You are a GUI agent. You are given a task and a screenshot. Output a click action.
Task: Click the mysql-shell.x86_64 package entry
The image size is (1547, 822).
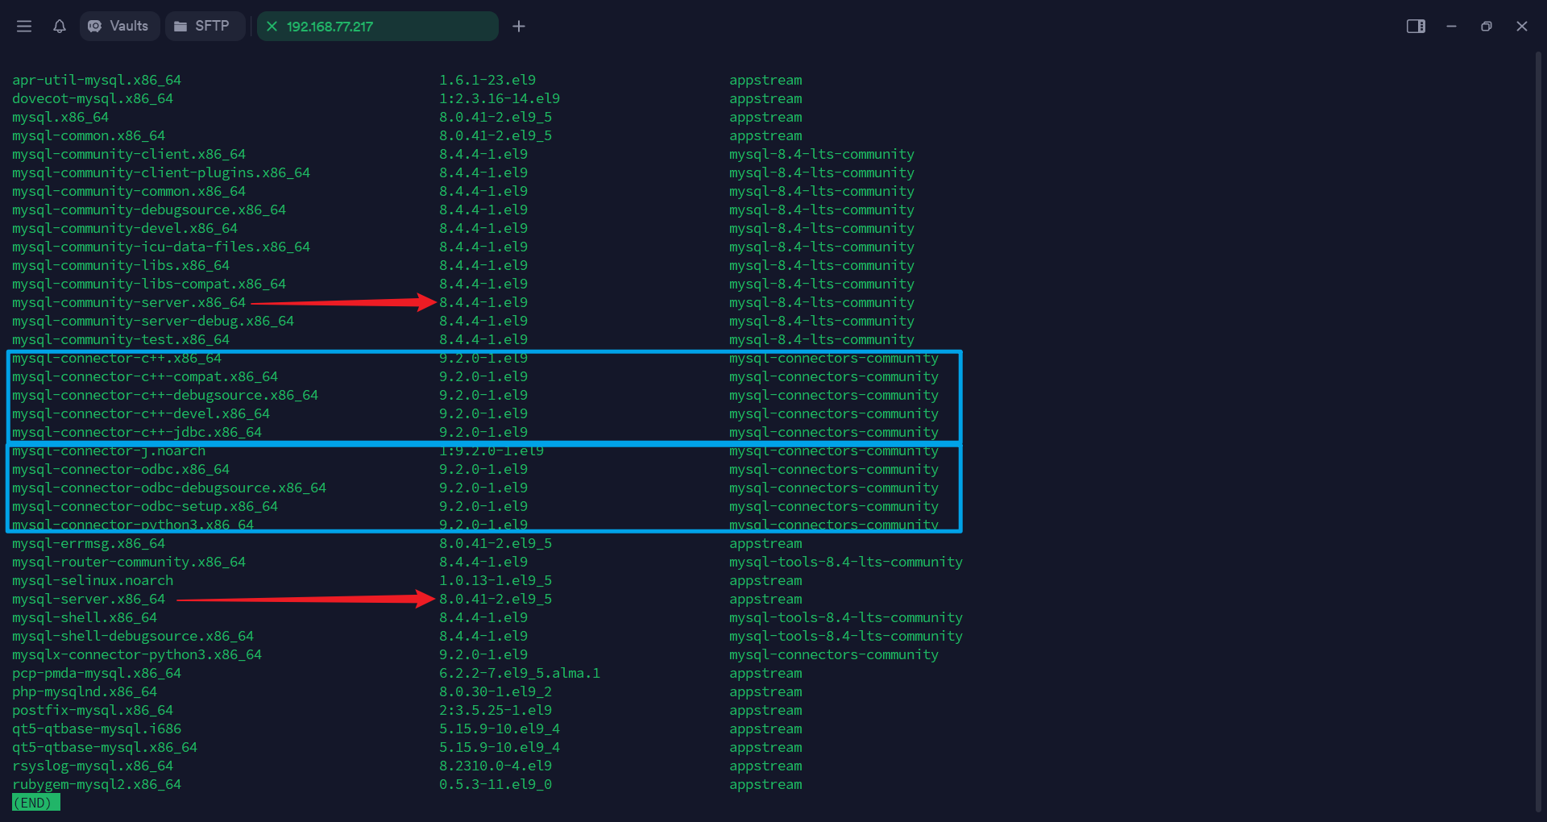click(x=84, y=617)
